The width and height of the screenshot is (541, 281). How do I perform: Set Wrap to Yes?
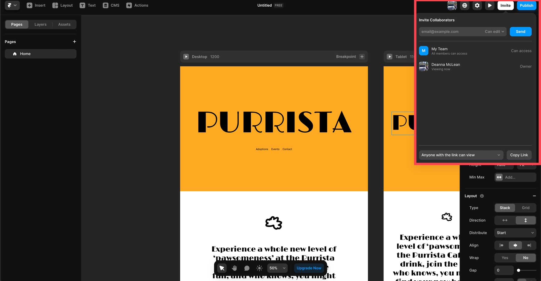[505, 258]
